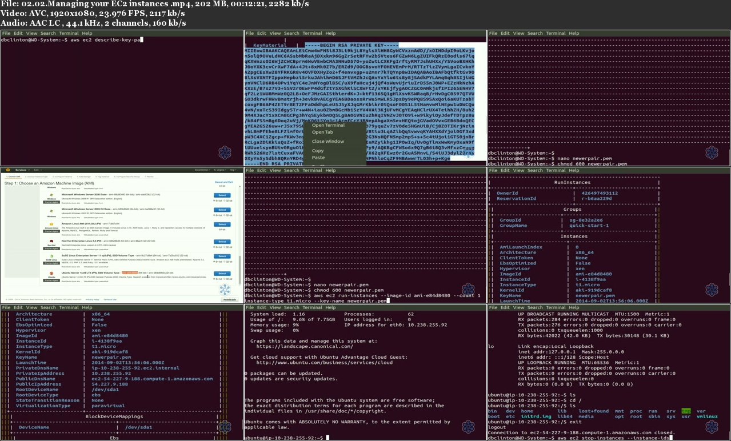Click the Amazon Linux AMI icon
This screenshot has height=441, width=731.
[51, 224]
